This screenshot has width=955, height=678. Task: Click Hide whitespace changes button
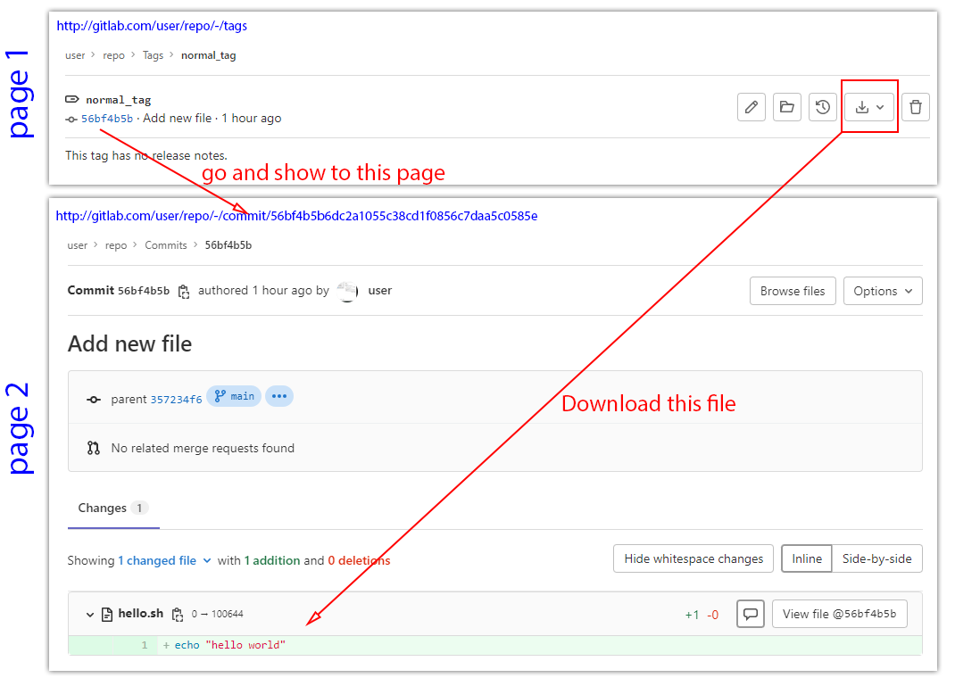[693, 558]
